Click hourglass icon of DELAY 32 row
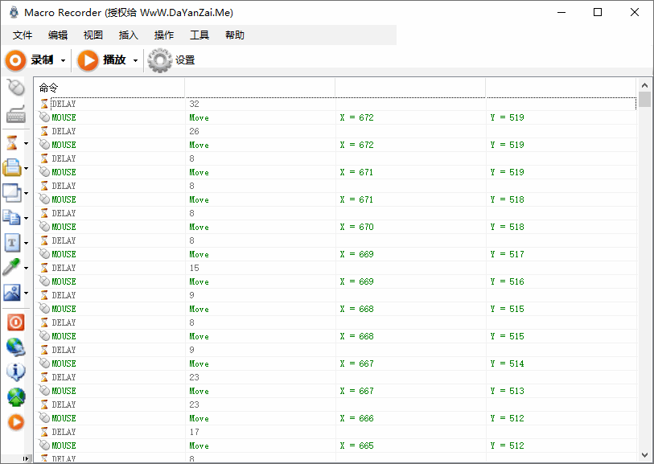 (x=44, y=104)
